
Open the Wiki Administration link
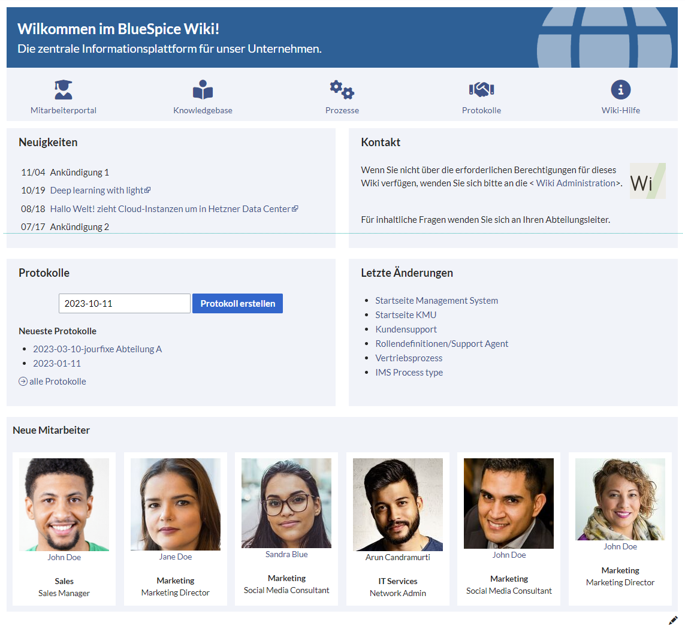pos(575,183)
